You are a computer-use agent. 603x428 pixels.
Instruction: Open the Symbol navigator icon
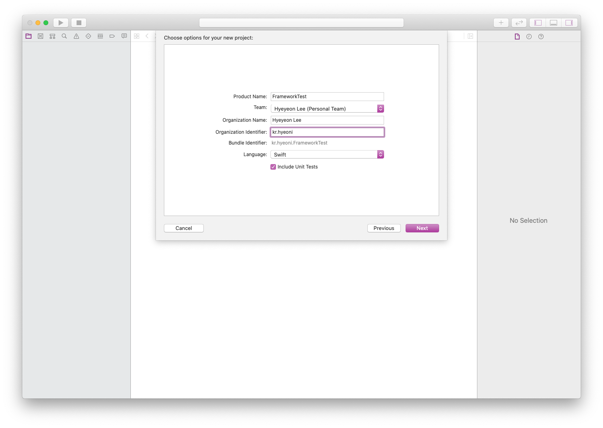click(x=52, y=36)
